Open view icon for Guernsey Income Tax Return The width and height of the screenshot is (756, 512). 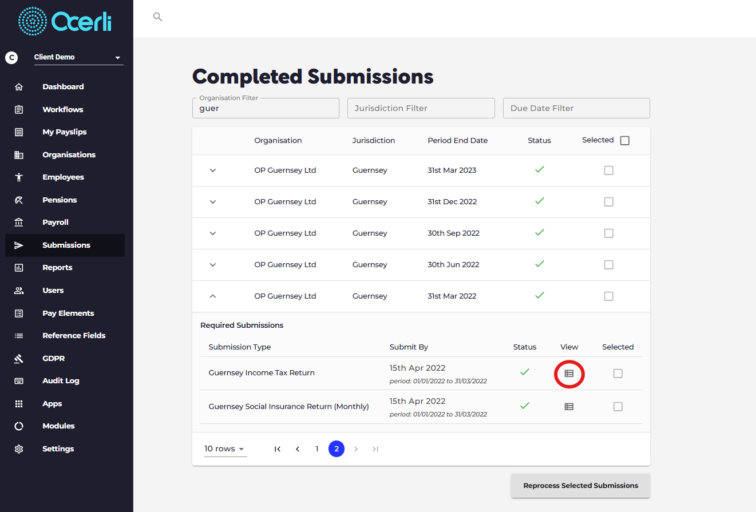click(569, 374)
